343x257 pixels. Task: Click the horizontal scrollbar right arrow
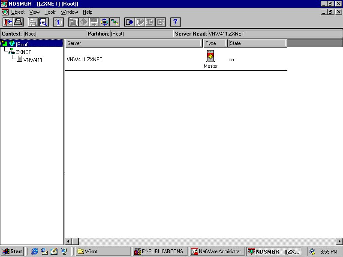point(340,242)
